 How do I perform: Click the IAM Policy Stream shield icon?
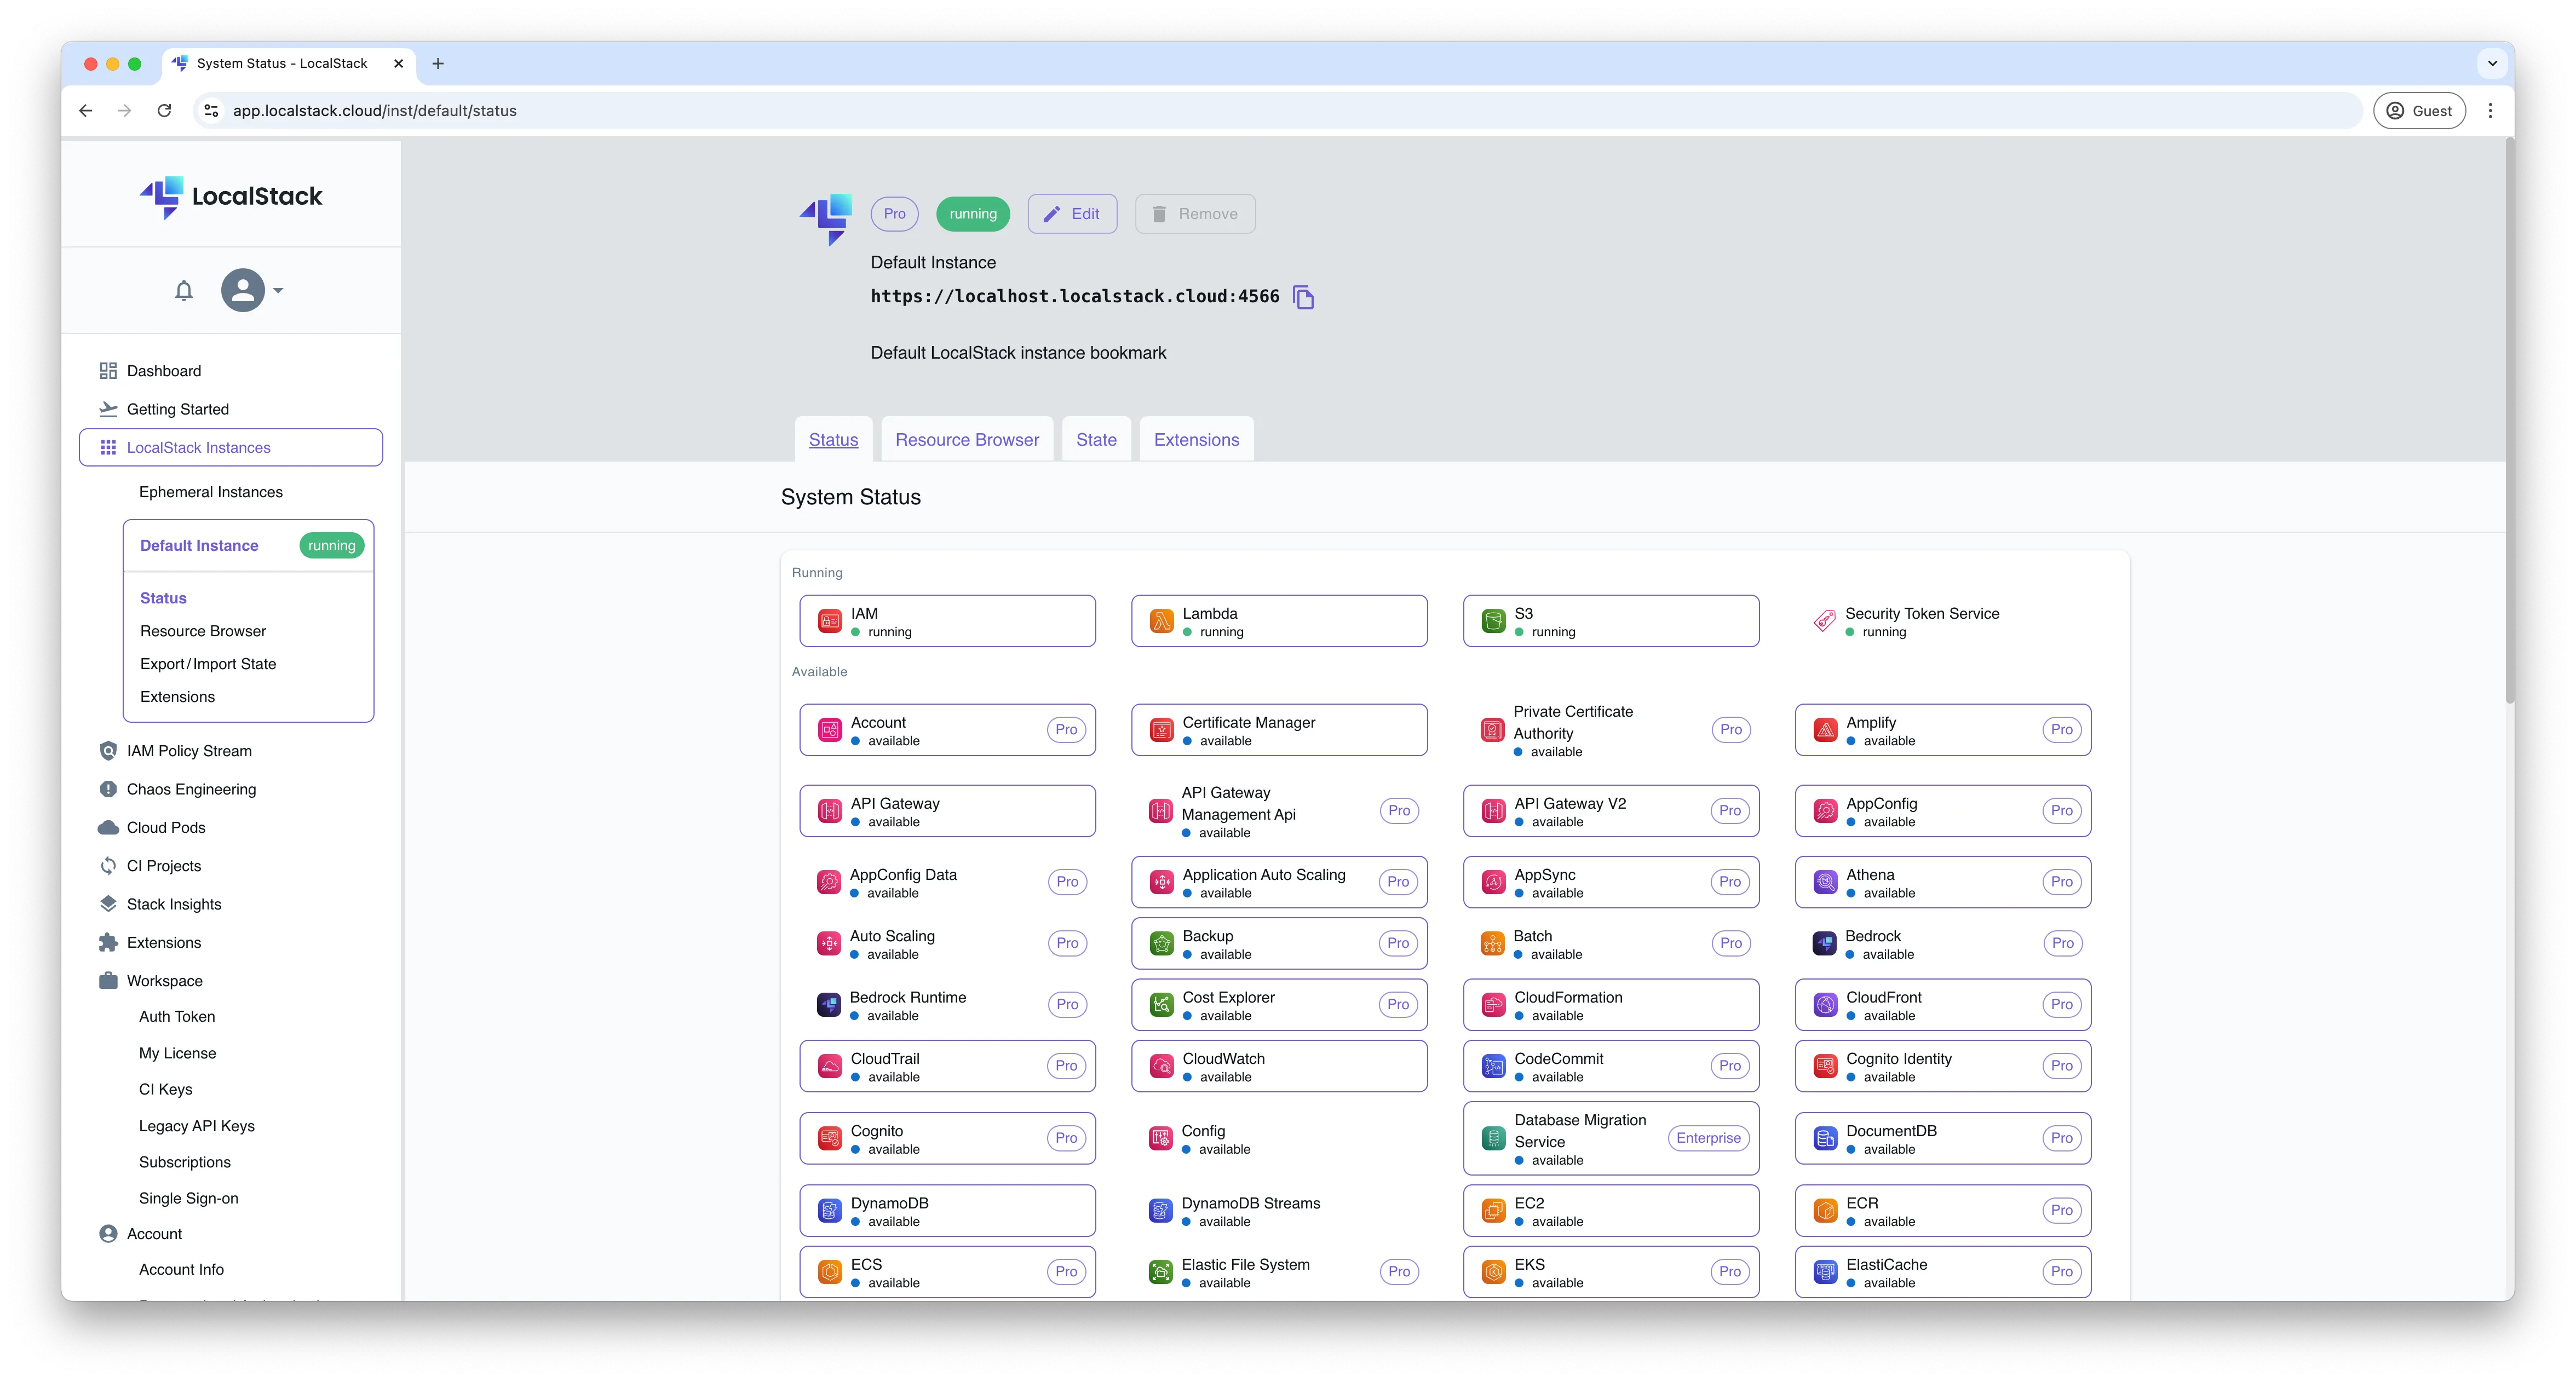coord(109,750)
